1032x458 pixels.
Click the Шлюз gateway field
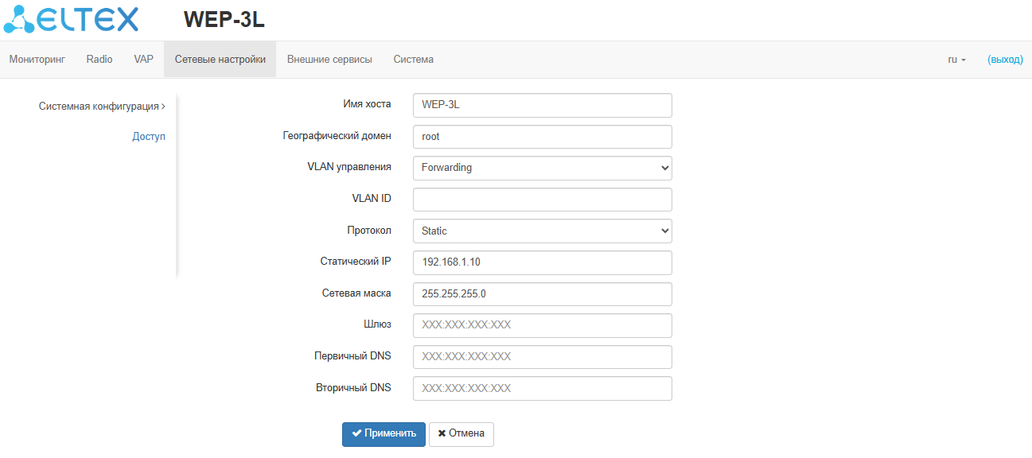[x=542, y=325]
